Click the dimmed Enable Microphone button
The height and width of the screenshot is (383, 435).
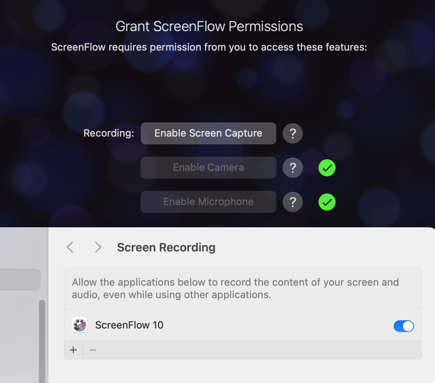coord(209,202)
